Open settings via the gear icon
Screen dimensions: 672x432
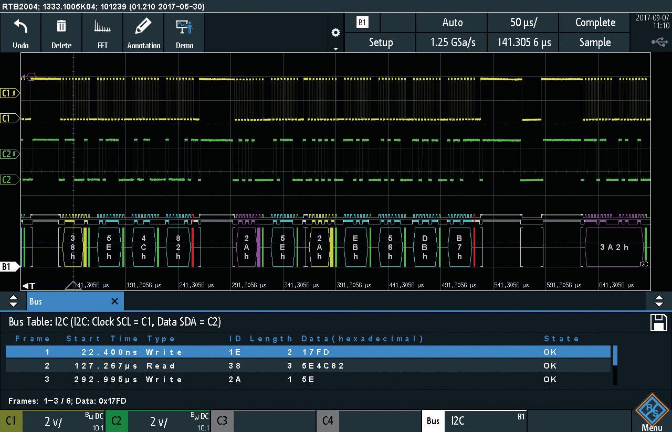[335, 33]
